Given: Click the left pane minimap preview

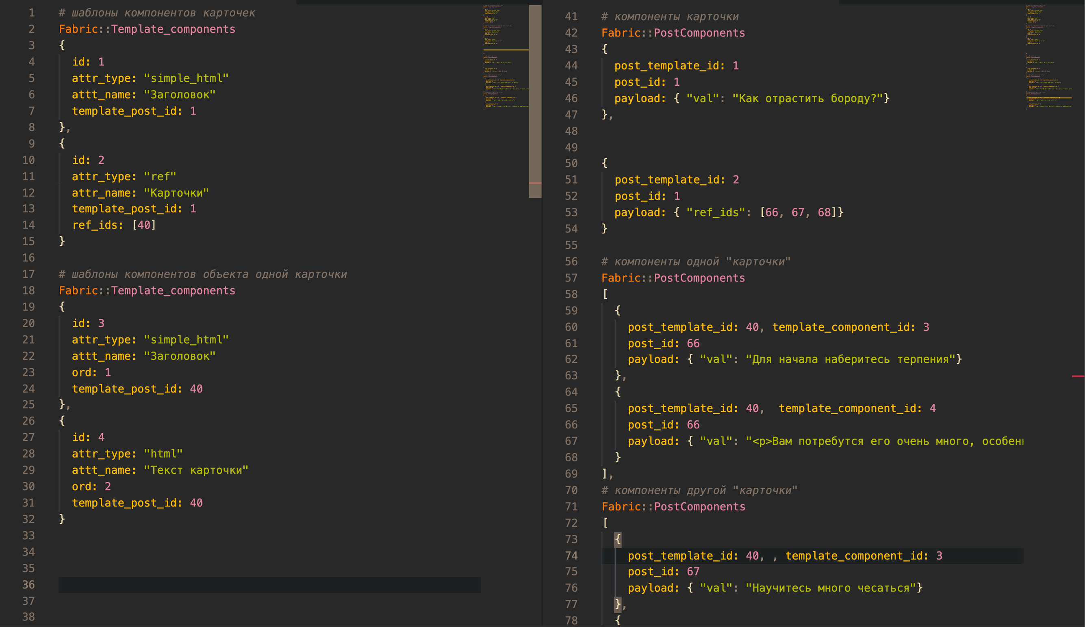Looking at the screenshot, I should (x=505, y=58).
